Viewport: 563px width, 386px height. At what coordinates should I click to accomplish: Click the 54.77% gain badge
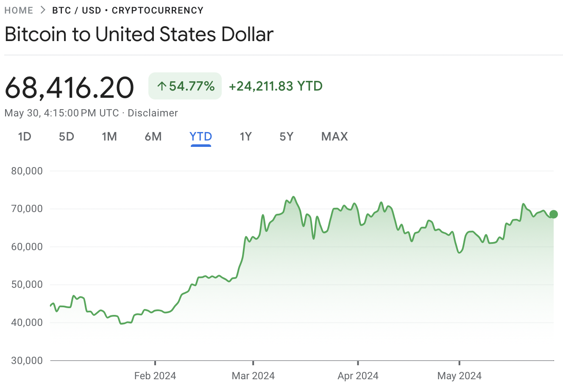[185, 86]
